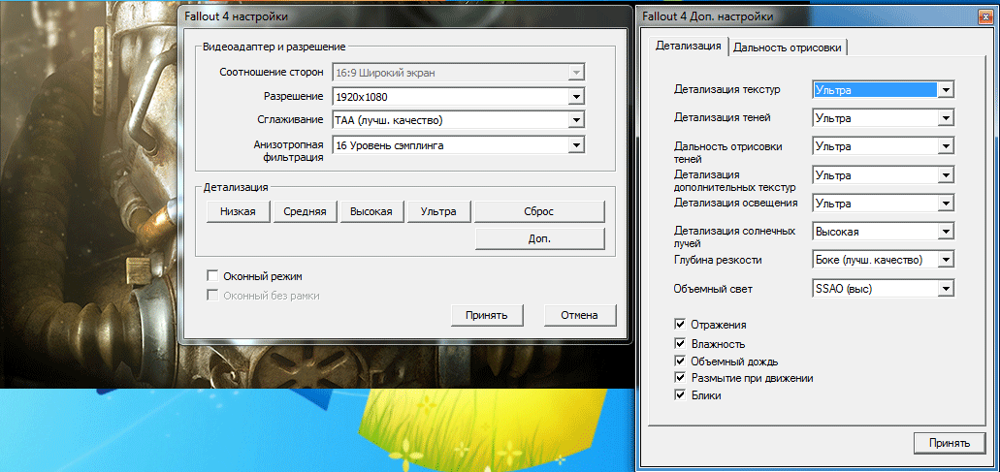Uncheck the Блики checkbox
Viewport: 1000px width, 472px height.
[x=680, y=394]
